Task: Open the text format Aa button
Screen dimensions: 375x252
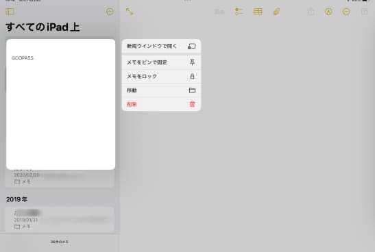Action: tap(219, 12)
